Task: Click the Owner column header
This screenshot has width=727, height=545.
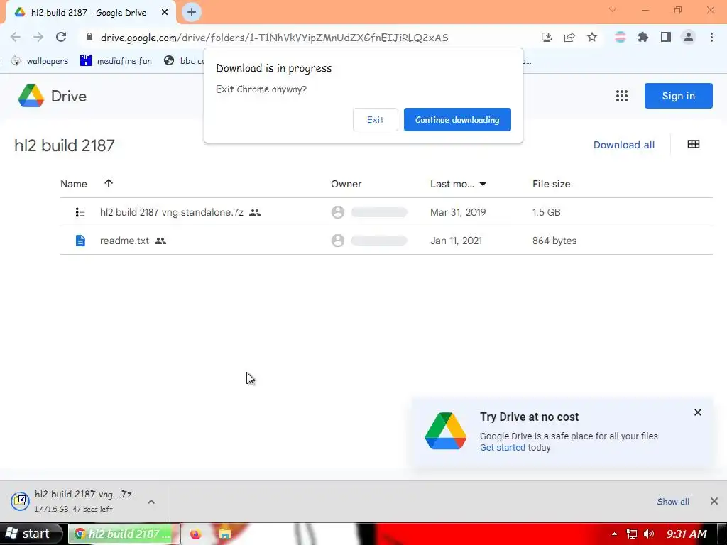Action: pos(346,184)
